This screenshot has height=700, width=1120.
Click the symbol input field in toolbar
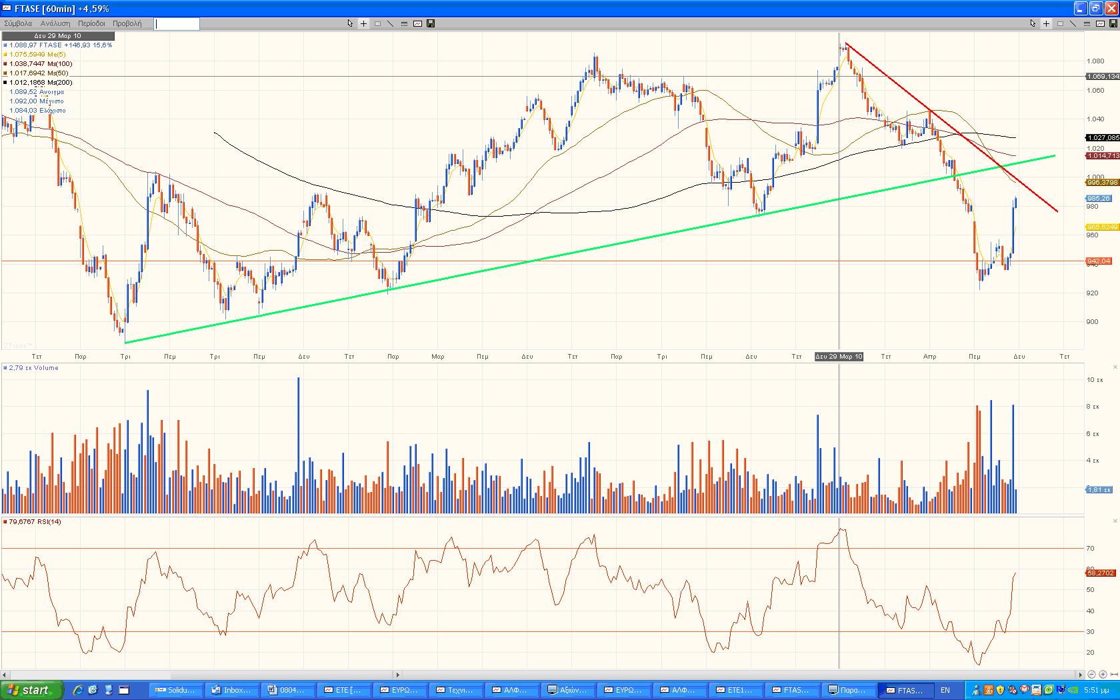click(177, 24)
